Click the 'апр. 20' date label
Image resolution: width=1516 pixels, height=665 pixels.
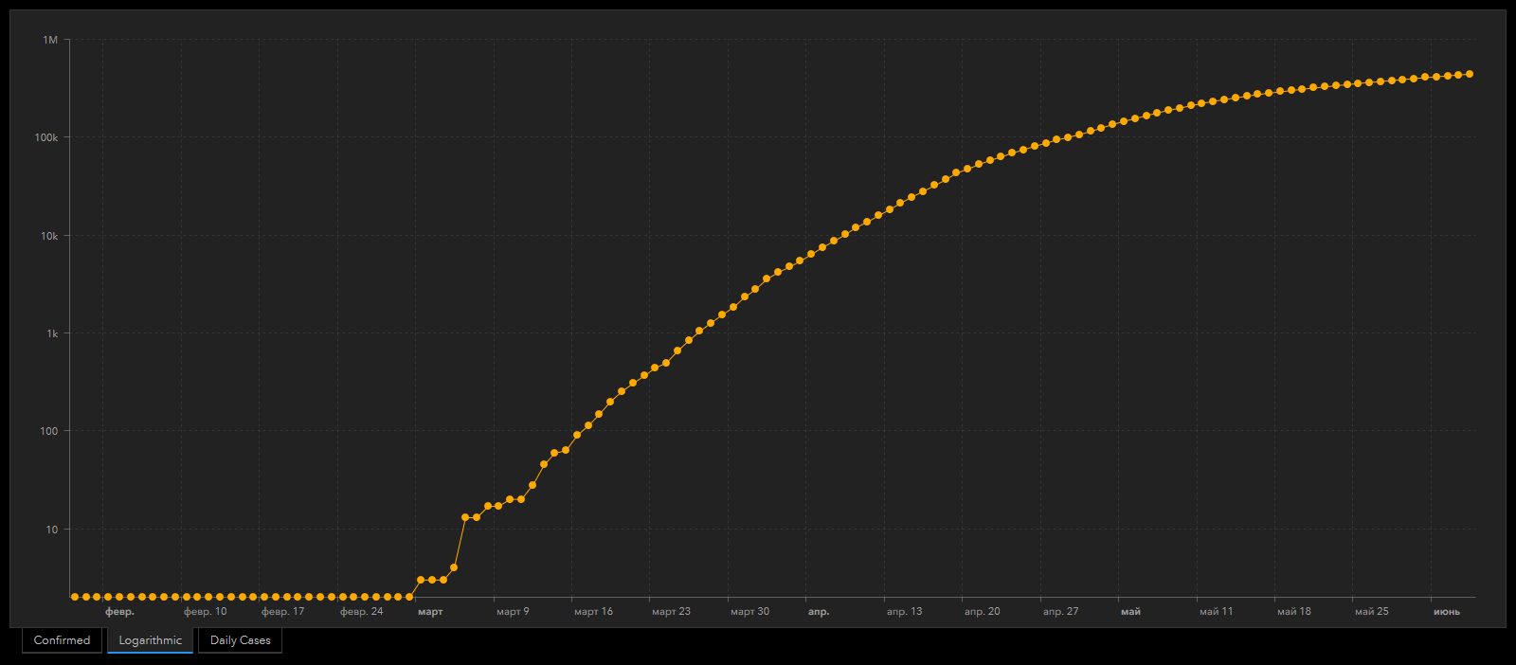(x=982, y=612)
